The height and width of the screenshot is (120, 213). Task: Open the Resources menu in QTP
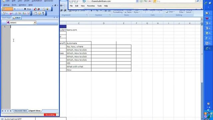tap(49, 1)
